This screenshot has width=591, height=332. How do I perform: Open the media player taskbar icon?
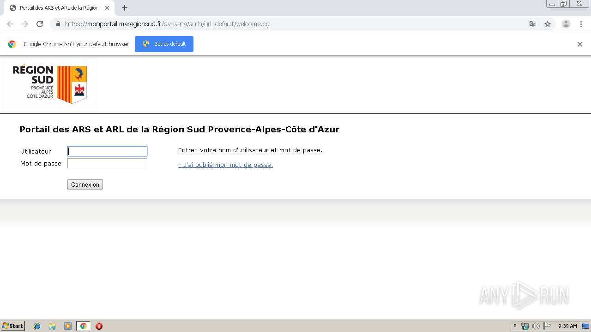click(68, 326)
